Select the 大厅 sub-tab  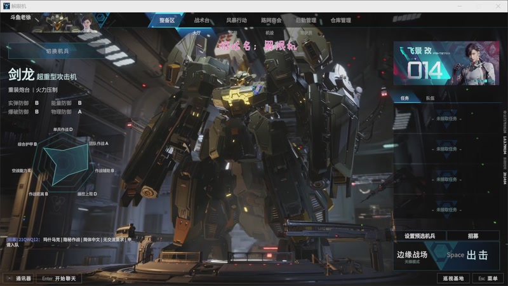197,33
